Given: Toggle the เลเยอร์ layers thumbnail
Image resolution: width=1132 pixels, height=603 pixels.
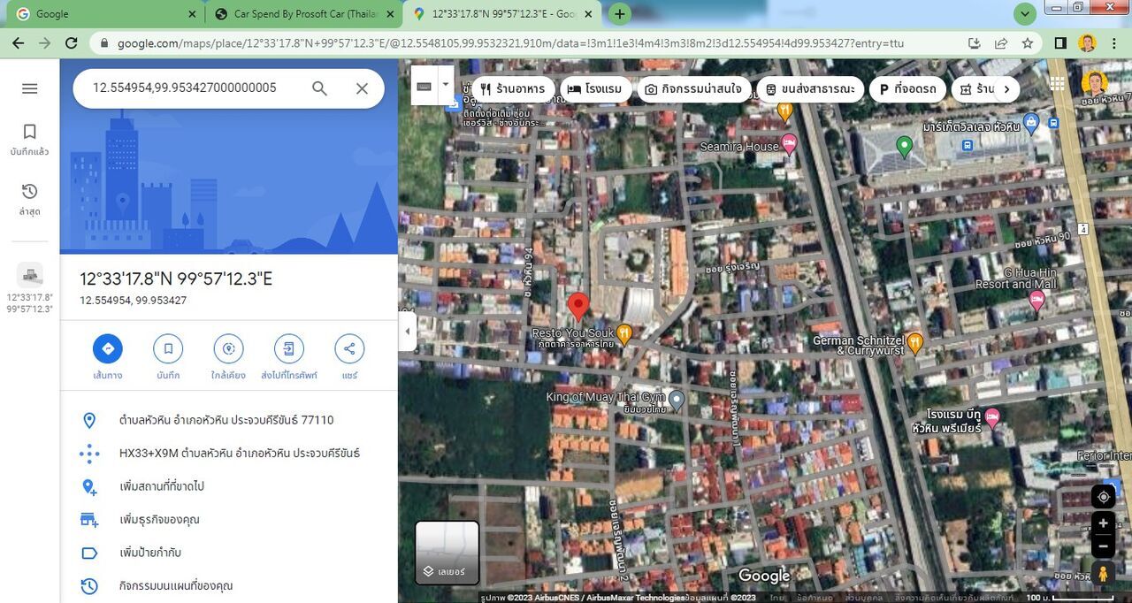Looking at the screenshot, I should coord(447,553).
